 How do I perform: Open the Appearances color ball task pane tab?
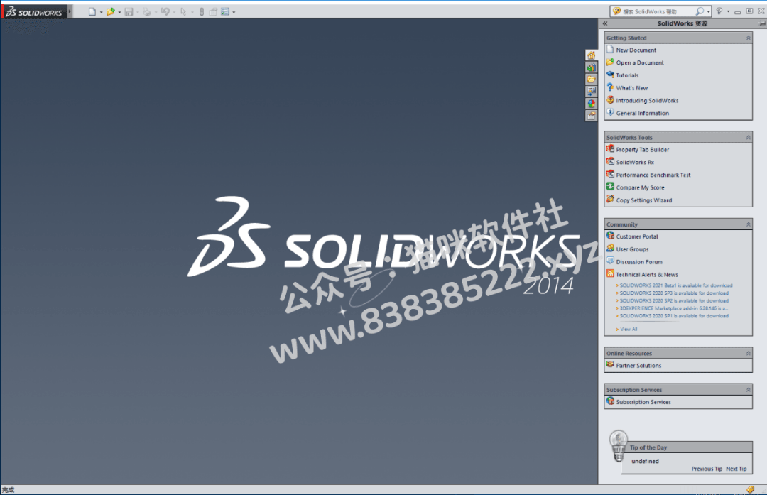(592, 104)
